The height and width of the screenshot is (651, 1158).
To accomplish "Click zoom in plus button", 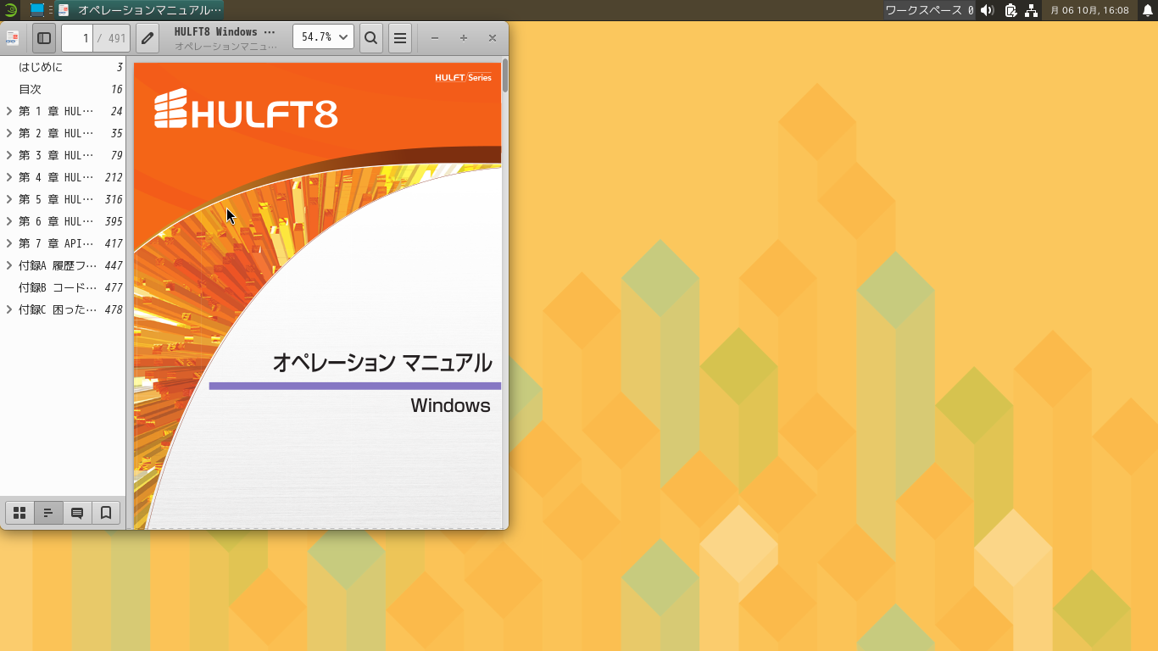I will tap(463, 37).
